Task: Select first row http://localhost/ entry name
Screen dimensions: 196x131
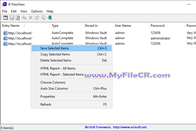Action: tap(20, 33)
